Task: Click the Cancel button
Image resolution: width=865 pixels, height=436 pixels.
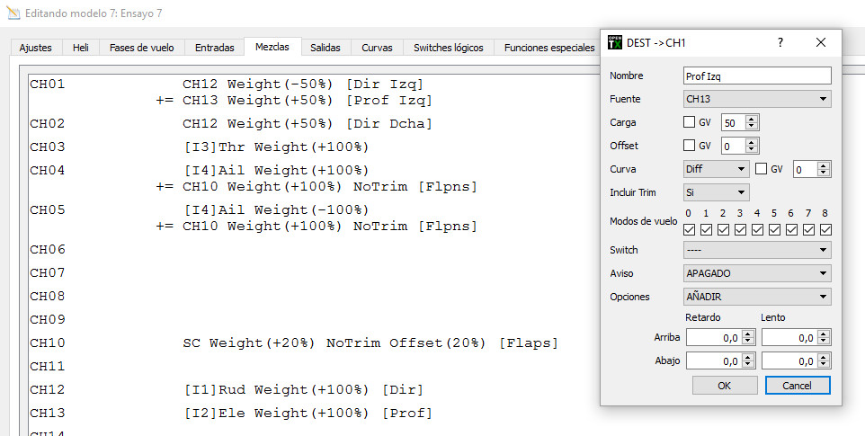Action: (797, 385)
